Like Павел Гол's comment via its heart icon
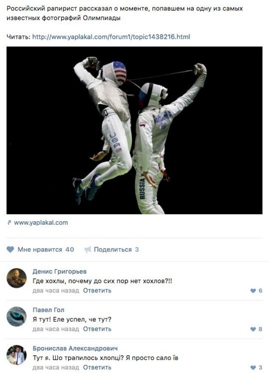269x373 pixels. click(253, 329)
